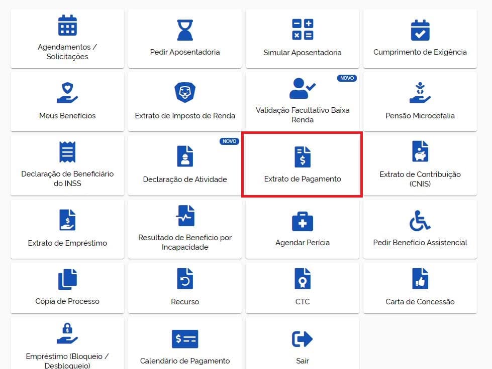
Task: Select the Recurso label
Action: [185, 302]
